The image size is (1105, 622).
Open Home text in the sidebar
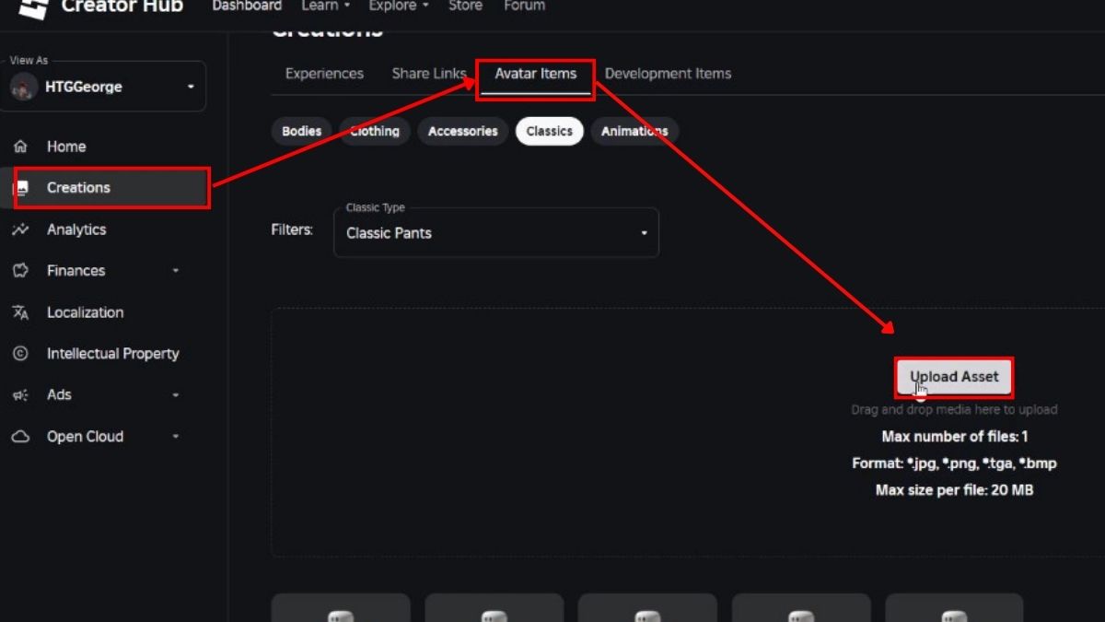pyautogui.click(x=66, y=147)
